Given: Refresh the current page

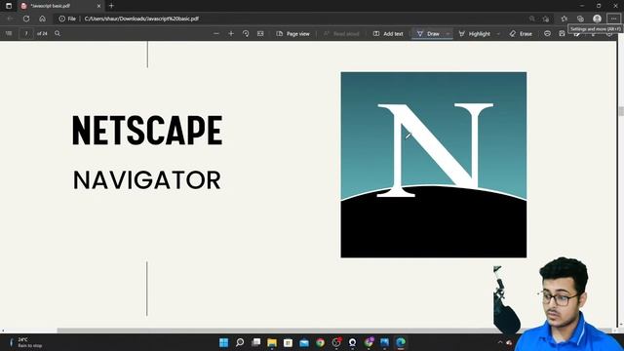Looking at the screenshot, I should coord(26,19).
